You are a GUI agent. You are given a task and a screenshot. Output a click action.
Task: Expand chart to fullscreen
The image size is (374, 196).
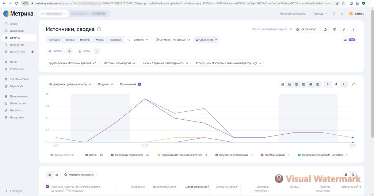[353, 84]
